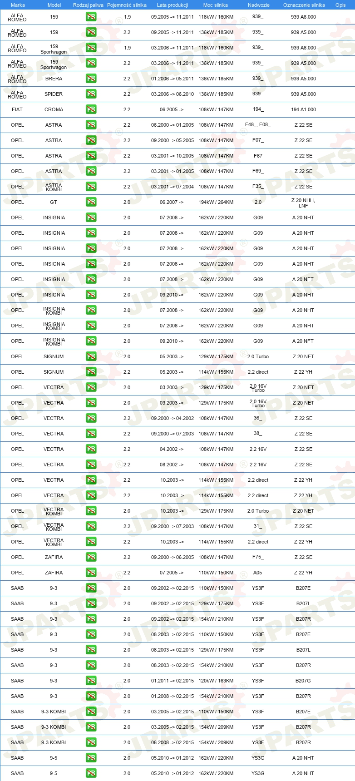
Task: Click the Model column header
Action: pos(54,5)
